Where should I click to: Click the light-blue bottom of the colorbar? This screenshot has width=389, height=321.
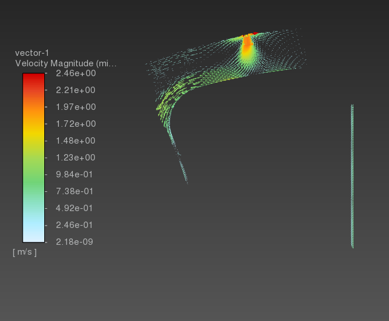pyautogui.click(x=34, y=231)
